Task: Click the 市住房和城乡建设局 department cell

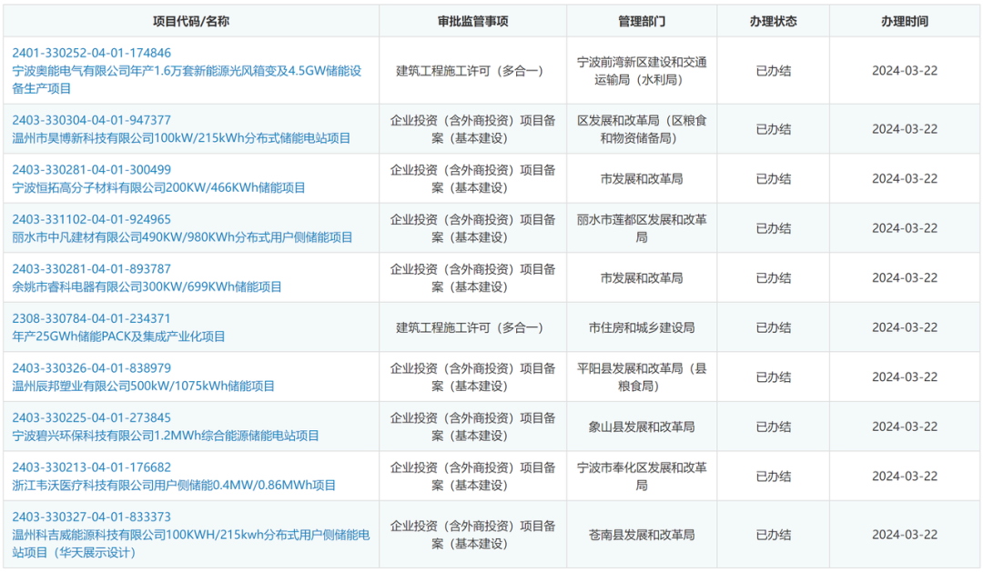Action: (x=642, y=327)
